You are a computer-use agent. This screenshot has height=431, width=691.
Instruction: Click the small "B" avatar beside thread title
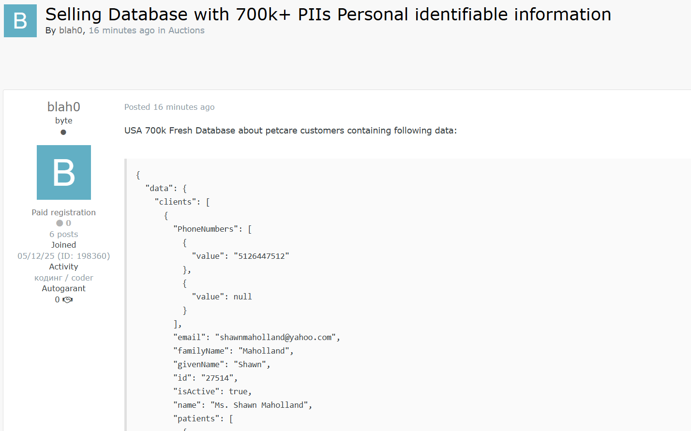click(20, 21)
